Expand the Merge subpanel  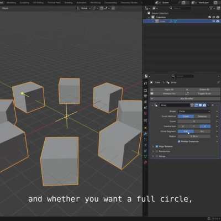(153, 156)
